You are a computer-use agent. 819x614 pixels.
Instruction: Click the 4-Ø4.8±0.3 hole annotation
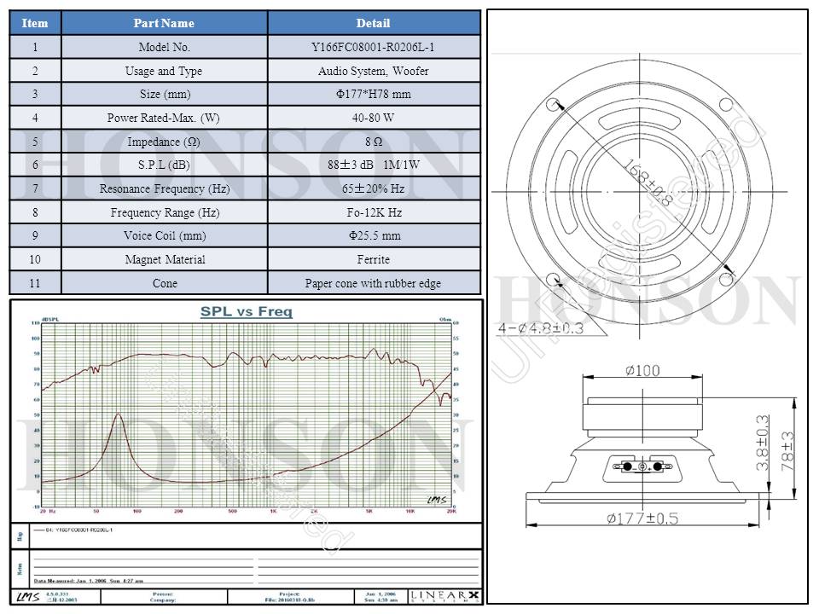coord(540,328)
